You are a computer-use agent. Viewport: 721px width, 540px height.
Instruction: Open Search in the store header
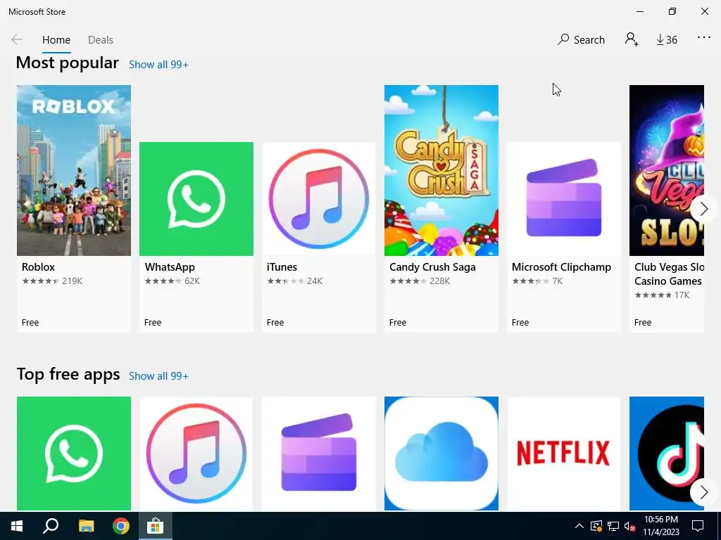(x=581, y=39)
